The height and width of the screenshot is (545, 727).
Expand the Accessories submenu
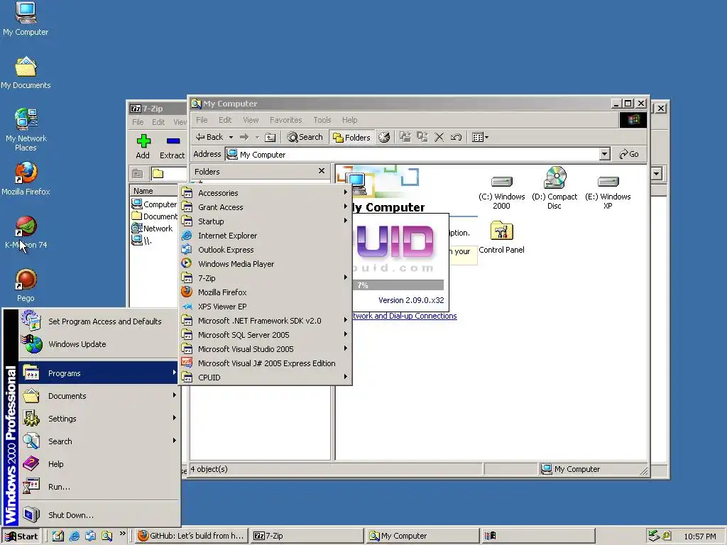266,193
